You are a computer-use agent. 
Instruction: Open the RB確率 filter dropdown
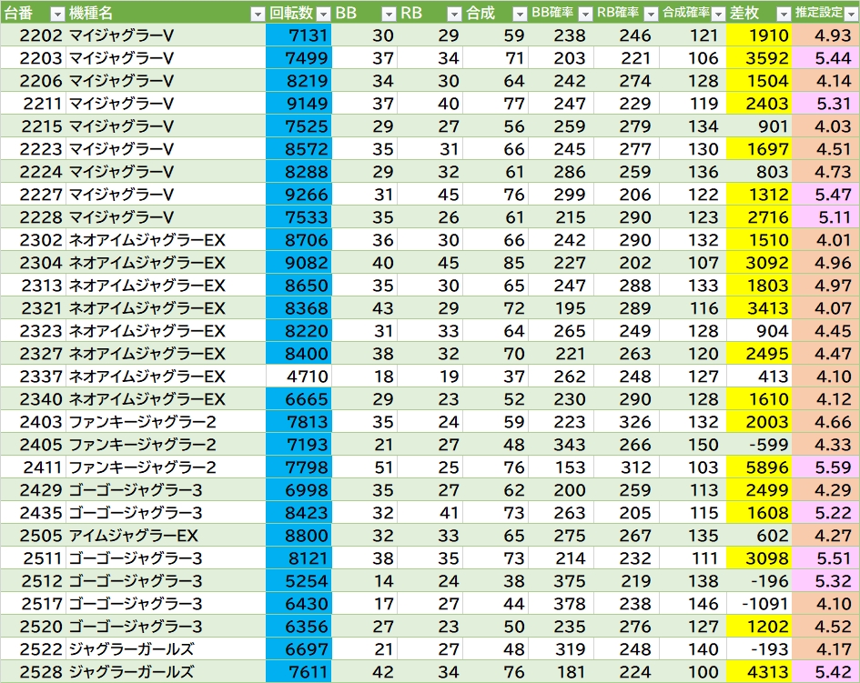coord(650,14)
